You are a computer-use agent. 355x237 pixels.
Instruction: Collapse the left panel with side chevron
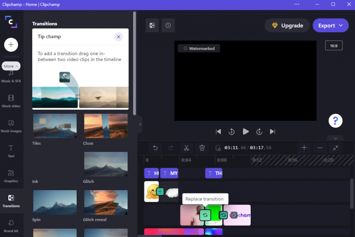click(140, 124)
